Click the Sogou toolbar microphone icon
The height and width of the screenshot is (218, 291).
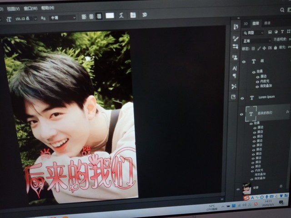(x=267, y=197)
